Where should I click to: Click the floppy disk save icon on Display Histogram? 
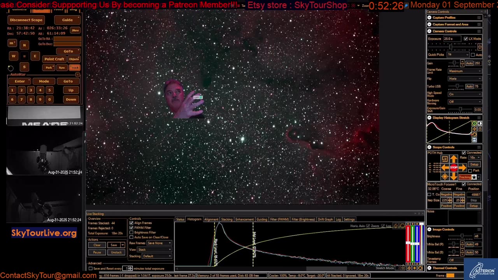pyautogui.click(x=474, y=140)
